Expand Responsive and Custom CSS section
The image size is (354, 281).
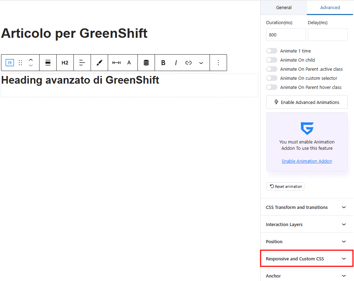click(307, 259)
